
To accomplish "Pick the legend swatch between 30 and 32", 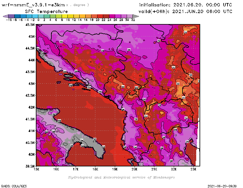I will pos(130,16).
